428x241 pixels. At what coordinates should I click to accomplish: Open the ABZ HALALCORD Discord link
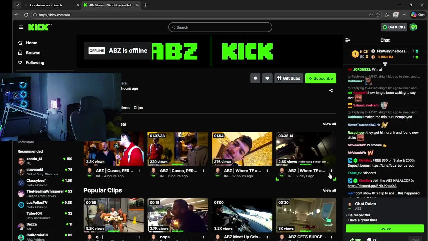pyautogui.click(x=372, y=186)
